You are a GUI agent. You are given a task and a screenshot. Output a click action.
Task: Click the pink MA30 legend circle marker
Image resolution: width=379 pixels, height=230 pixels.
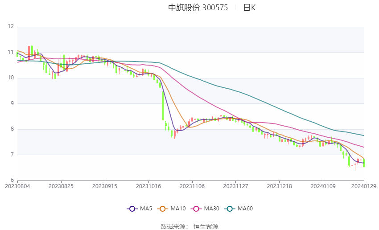(195, 208)
